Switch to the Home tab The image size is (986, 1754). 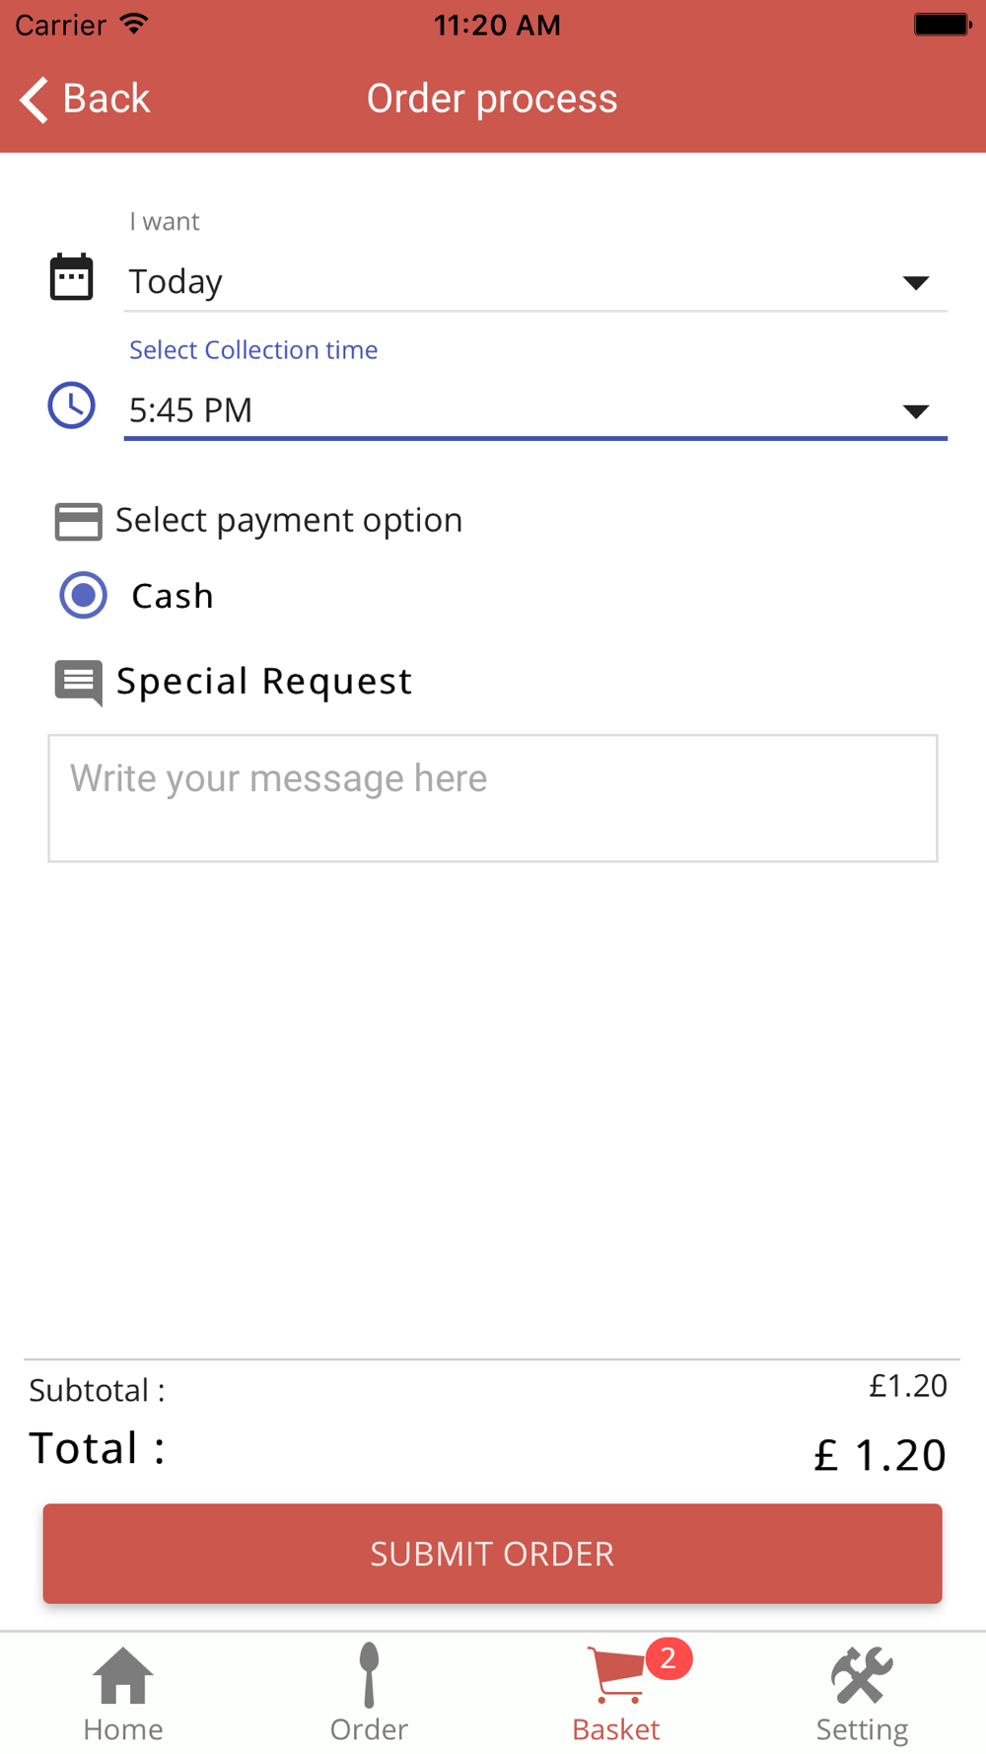[x=123, y=1694]
